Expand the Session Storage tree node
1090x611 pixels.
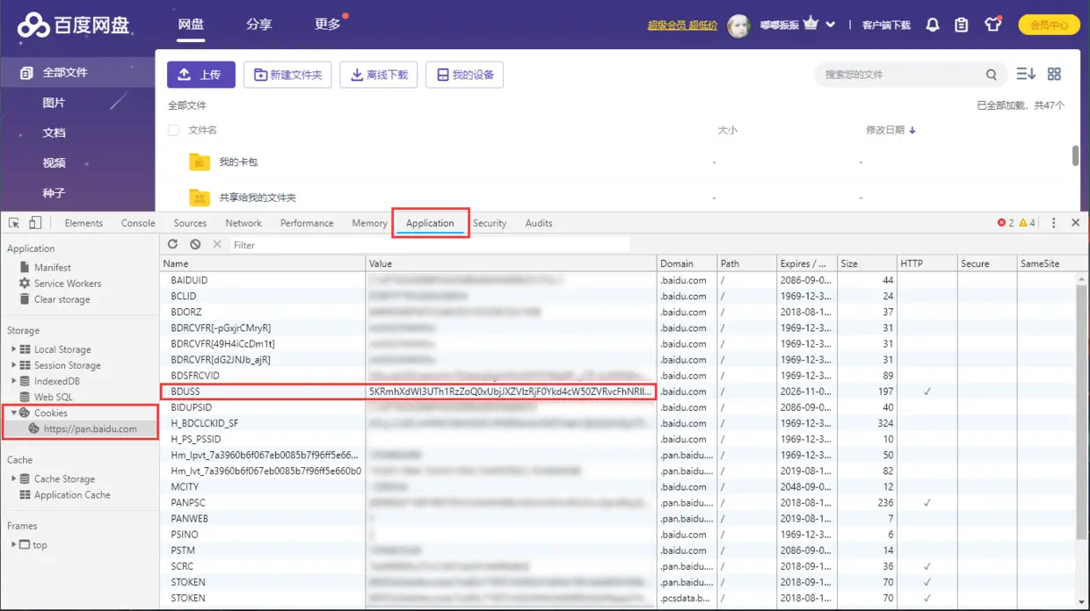(13, 365)
